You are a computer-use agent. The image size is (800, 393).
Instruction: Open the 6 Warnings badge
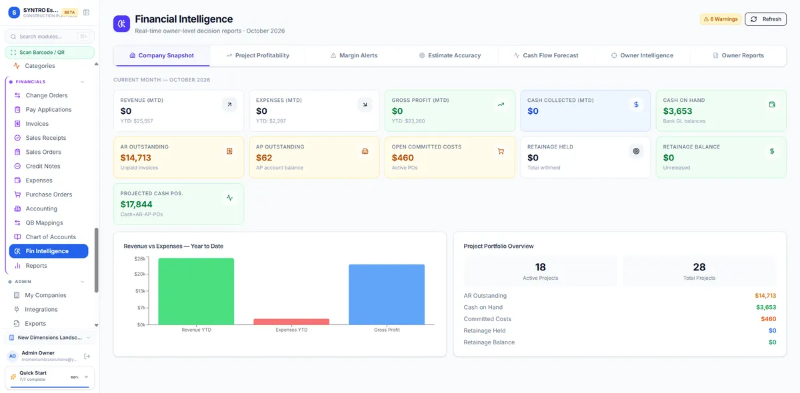721,19
